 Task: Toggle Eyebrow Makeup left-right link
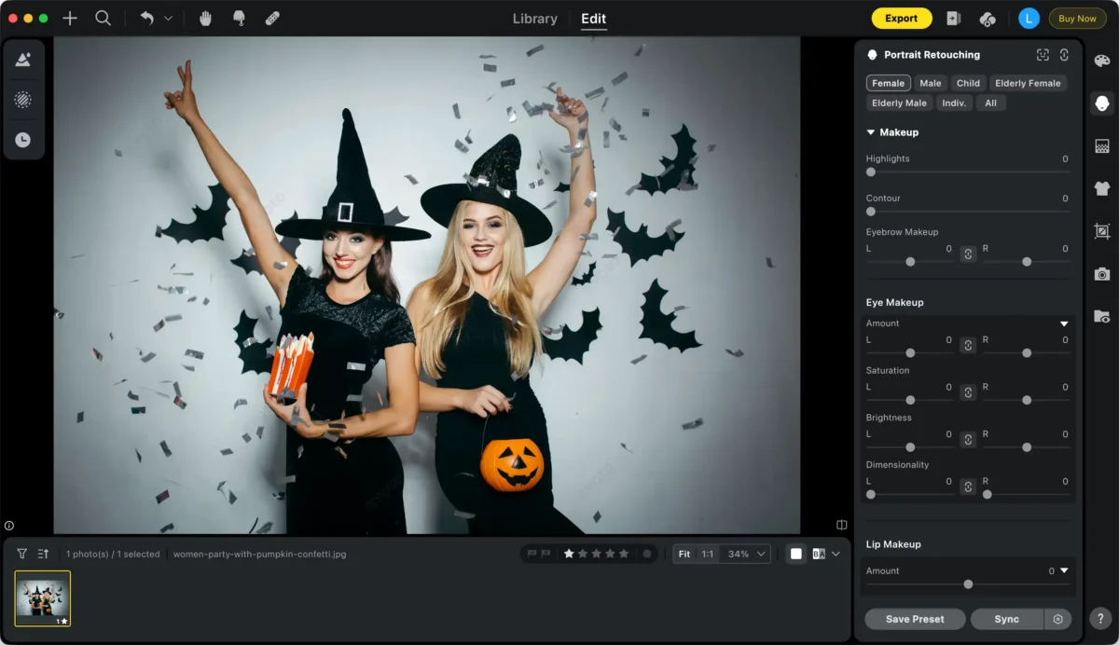[x=968, y=253]
